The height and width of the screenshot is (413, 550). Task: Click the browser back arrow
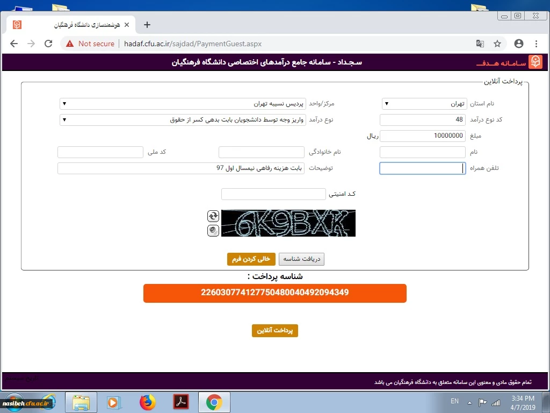14,44
